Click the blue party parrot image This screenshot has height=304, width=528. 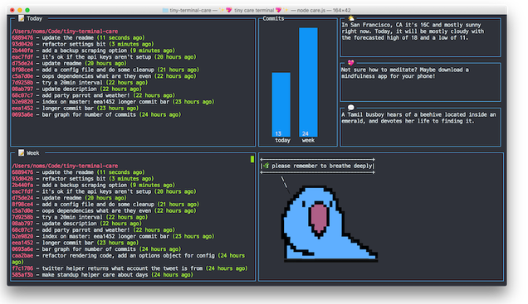click(x=330, y=224)
